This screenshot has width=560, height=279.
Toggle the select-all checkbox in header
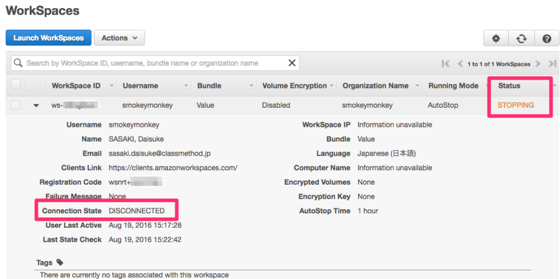[15, 84]
